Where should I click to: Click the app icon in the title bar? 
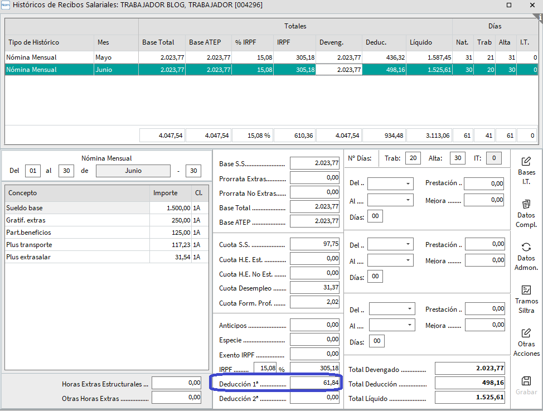[5, 5]
